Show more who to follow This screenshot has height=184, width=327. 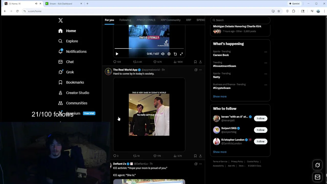[220, 152]
